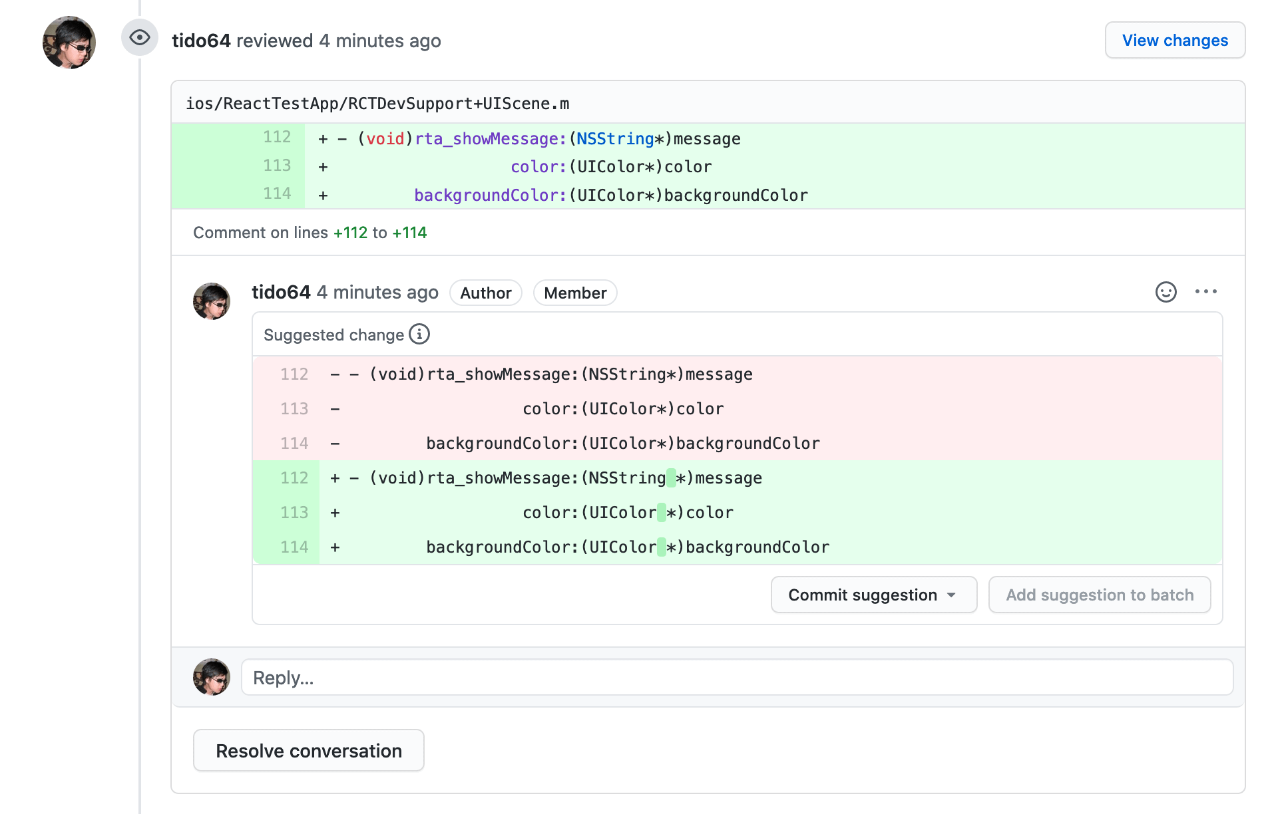Click tido64's avatar in the comment header
The image size is (1278, 814).
(x=211, y=301)
